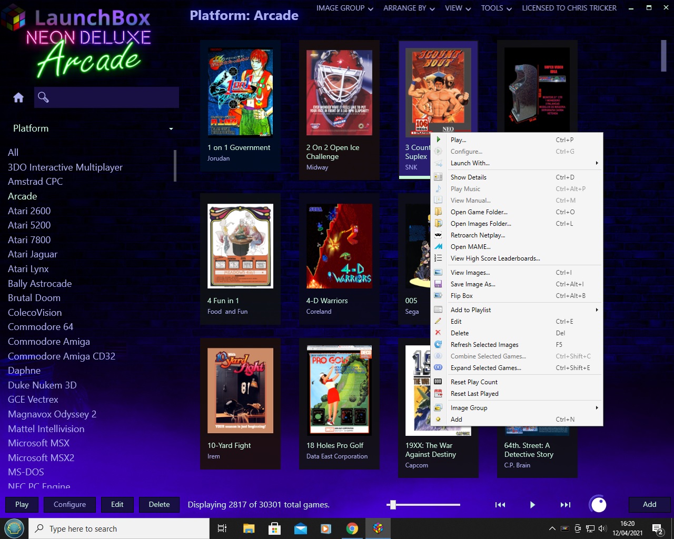Click the bottom Delete button
Screen dimensions: 674x539
click(x=159, y=504)
